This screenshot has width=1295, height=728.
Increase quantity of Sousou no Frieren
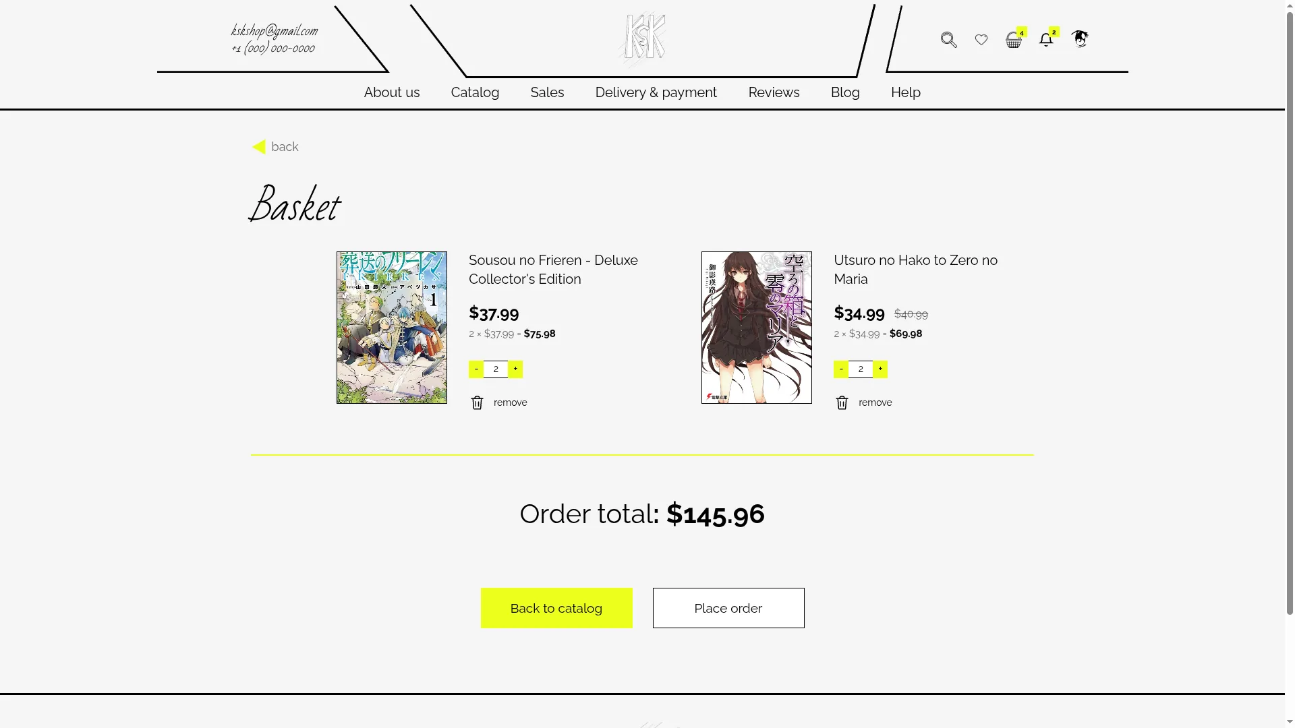(515, 369)
